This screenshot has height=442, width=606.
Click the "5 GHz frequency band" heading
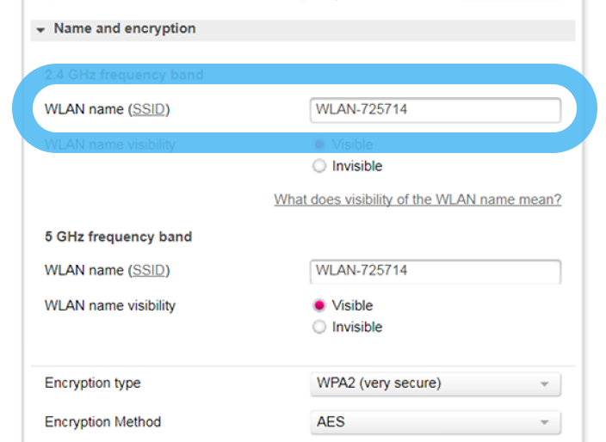(118, 236)
